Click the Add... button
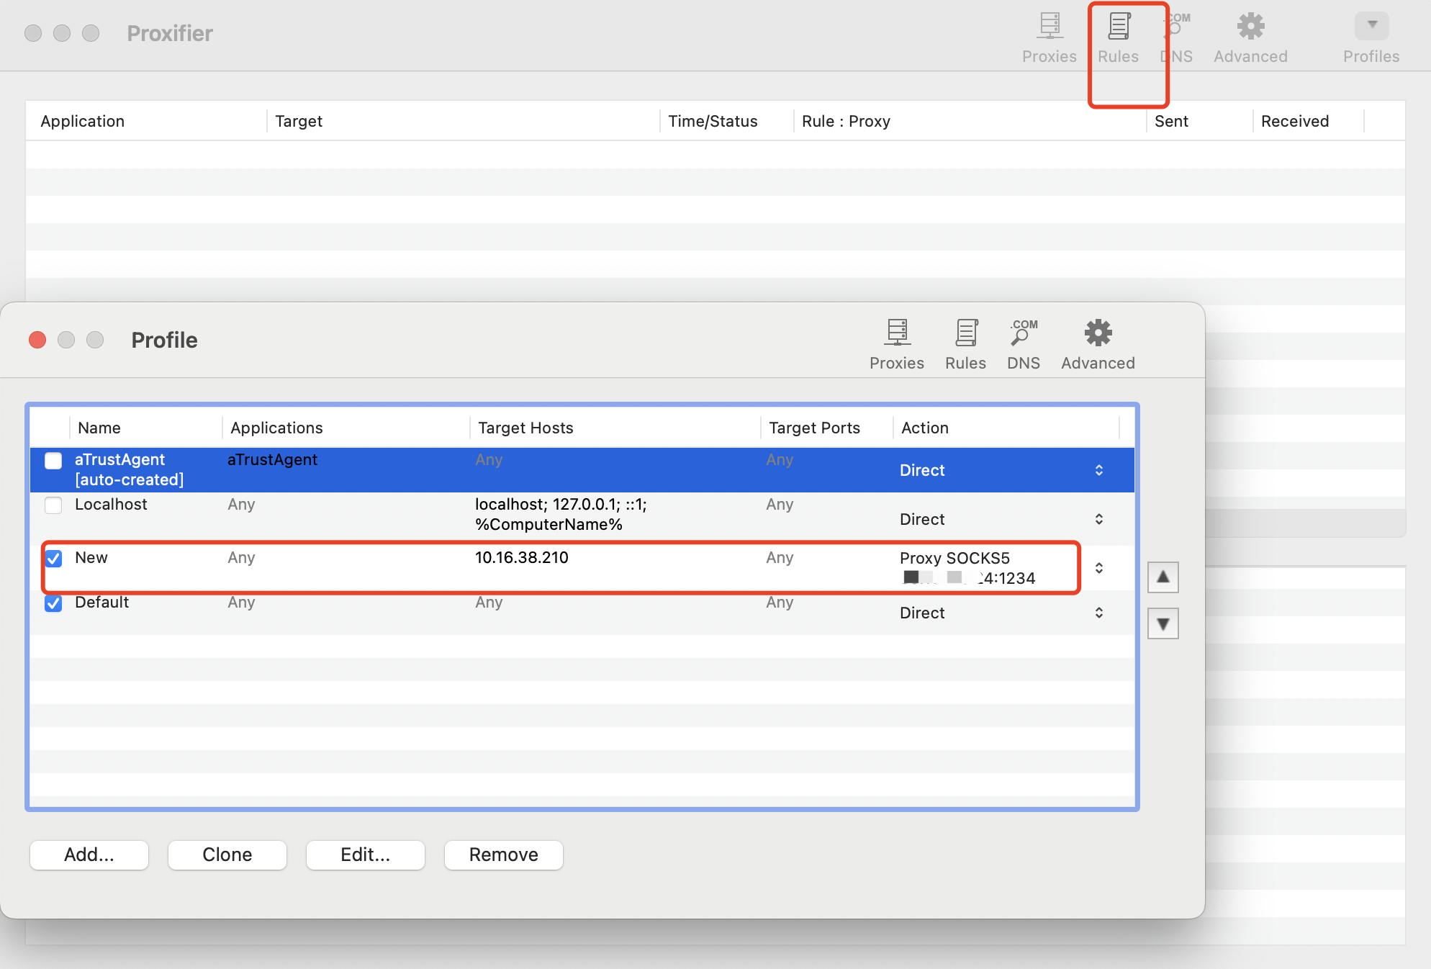Viewport: 1431px width, 969px height. (x=89, y=855)
